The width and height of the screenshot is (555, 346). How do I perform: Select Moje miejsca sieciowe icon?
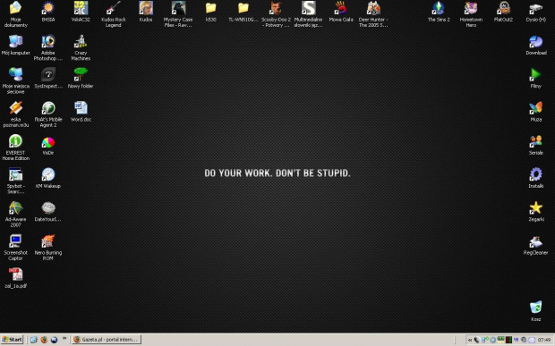(15, 80)
